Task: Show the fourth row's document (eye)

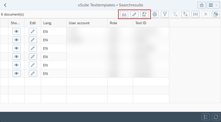Action: (17, 57)
